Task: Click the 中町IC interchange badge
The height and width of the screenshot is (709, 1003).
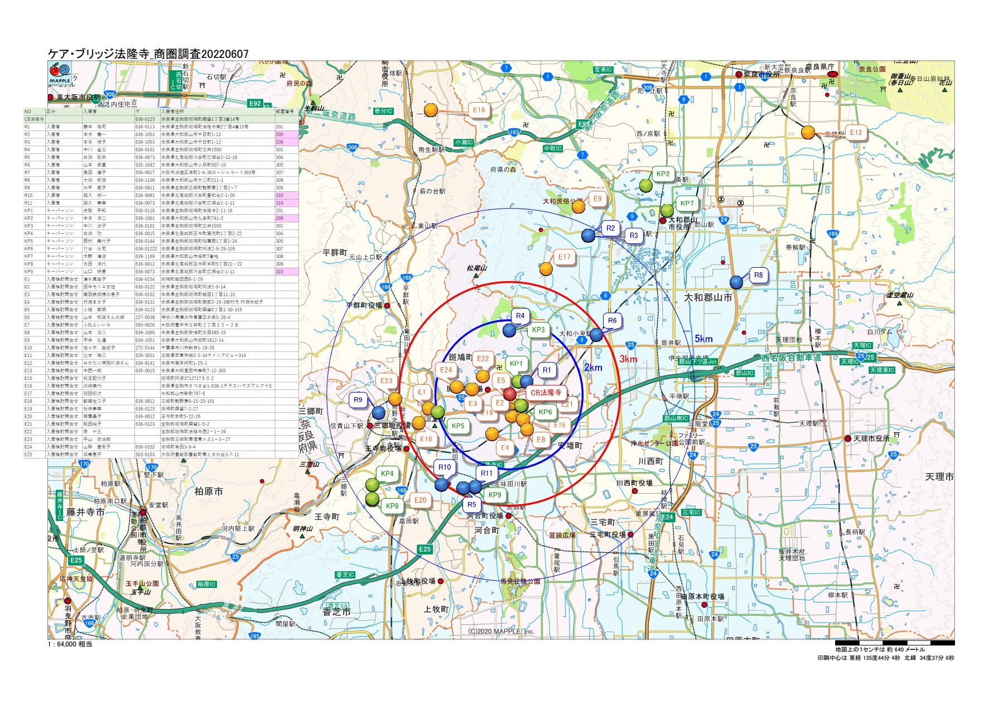Action: pyautogui.click(x=553, y=148)
